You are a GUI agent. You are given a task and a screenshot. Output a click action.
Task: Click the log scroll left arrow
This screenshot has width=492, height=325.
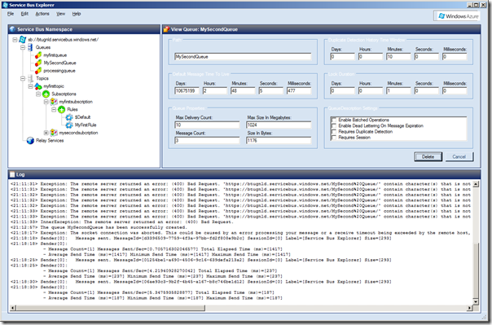13,308
